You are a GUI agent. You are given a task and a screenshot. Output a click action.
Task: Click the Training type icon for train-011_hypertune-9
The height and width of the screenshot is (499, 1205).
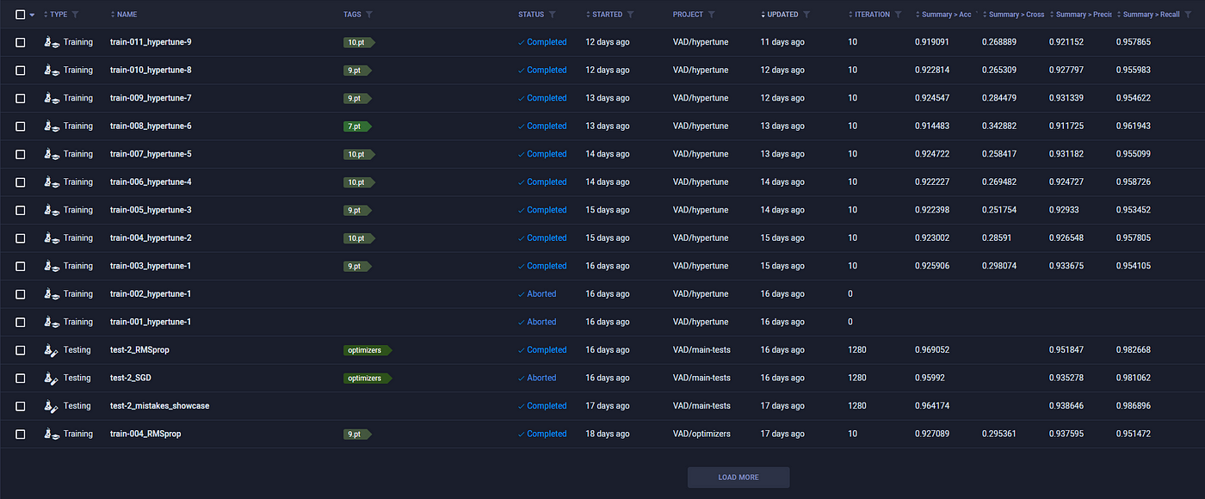[52, 42]
